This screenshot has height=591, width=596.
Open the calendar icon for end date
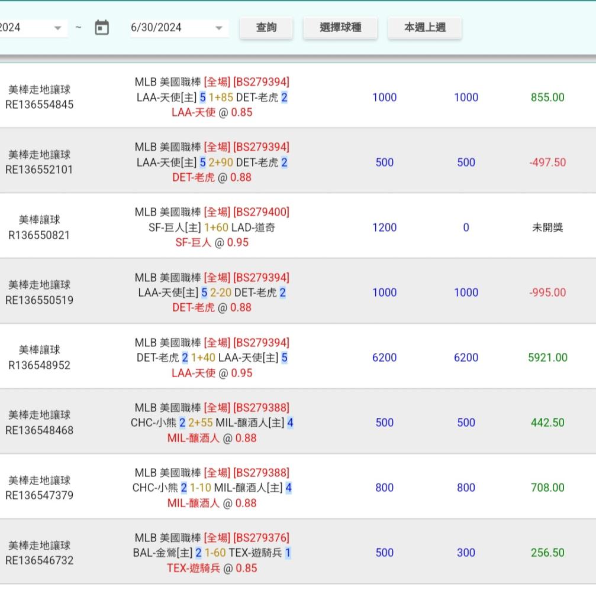(x=102, y=28)
